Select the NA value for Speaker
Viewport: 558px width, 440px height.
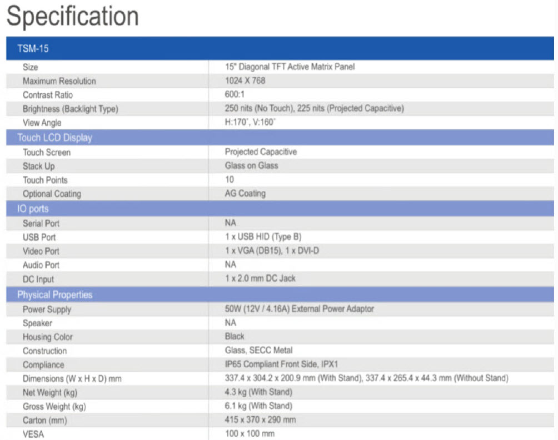pos(231,323)
